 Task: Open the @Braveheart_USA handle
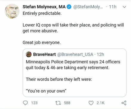click(75, 54)
